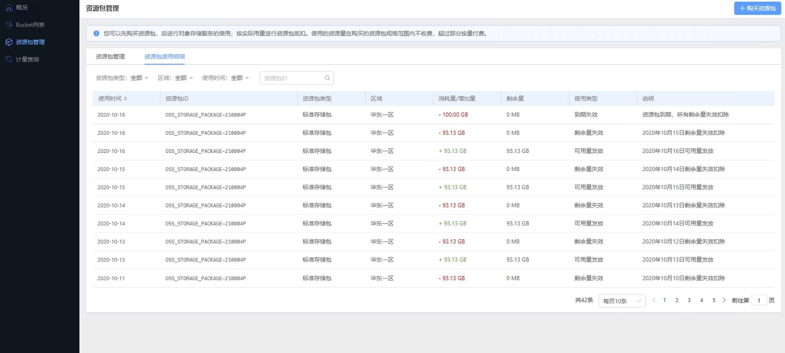Click 标准存储包 in the 2020-10-11 row
This screenshot has height=353, width=785.
pyautogui.click(x=317, y=278)
